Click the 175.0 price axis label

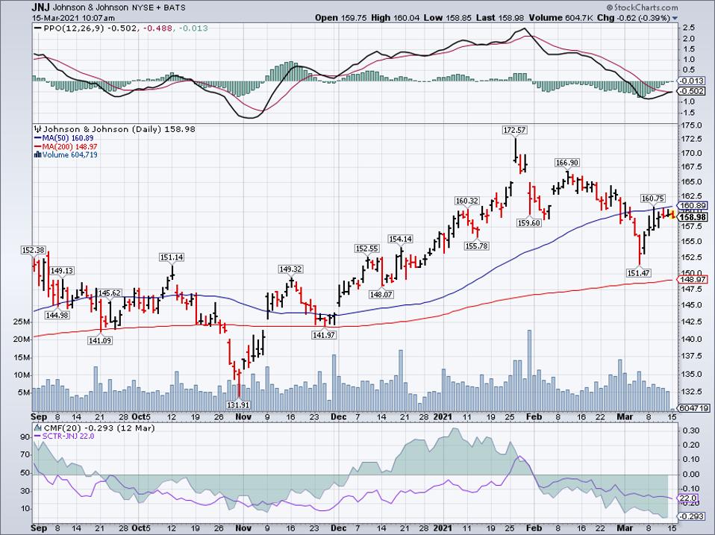tap(693, 125)
